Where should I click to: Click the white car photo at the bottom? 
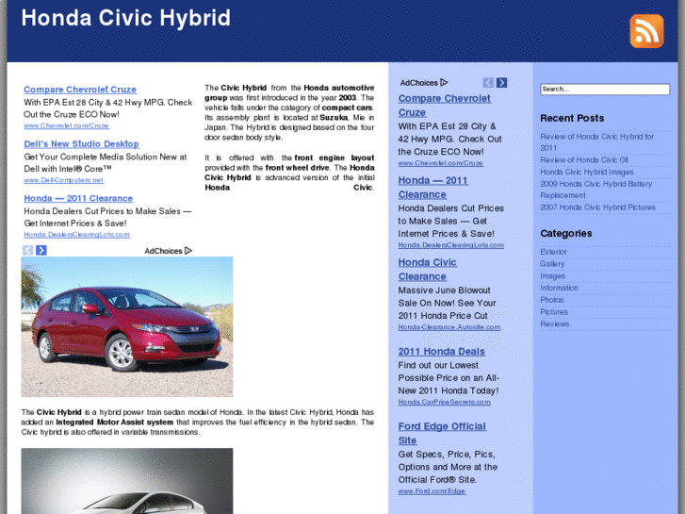(x=127, y=481)
